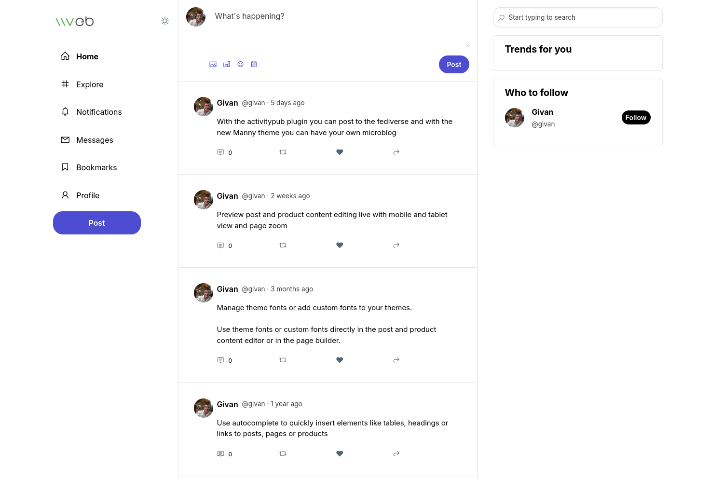The height and width of the screenshot is (479, 710).
Task: Repost the live preview editing post
Action: [x=283, y=245]
